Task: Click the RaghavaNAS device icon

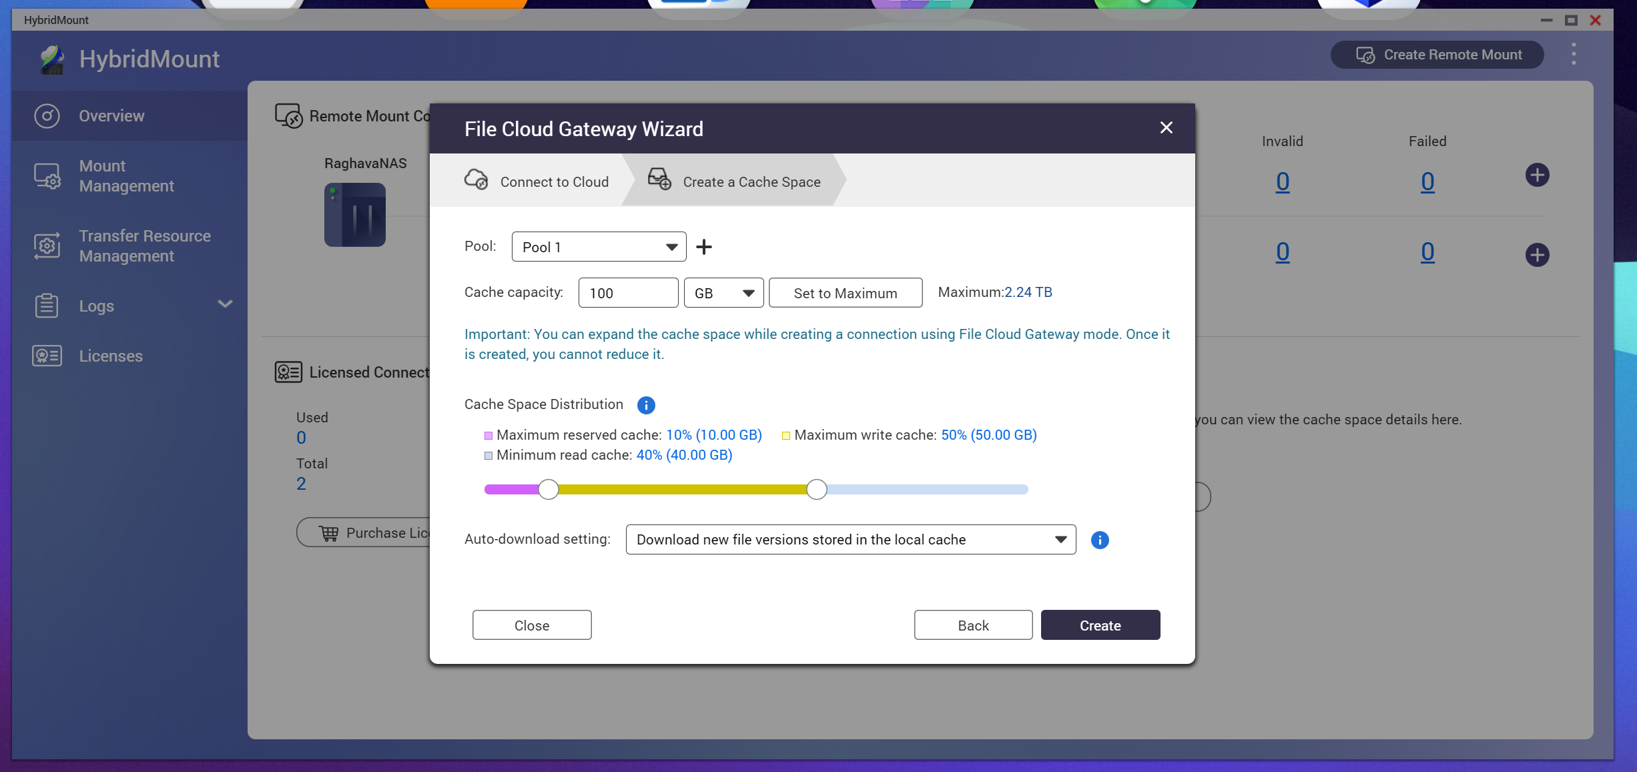Action: point(355,215)
